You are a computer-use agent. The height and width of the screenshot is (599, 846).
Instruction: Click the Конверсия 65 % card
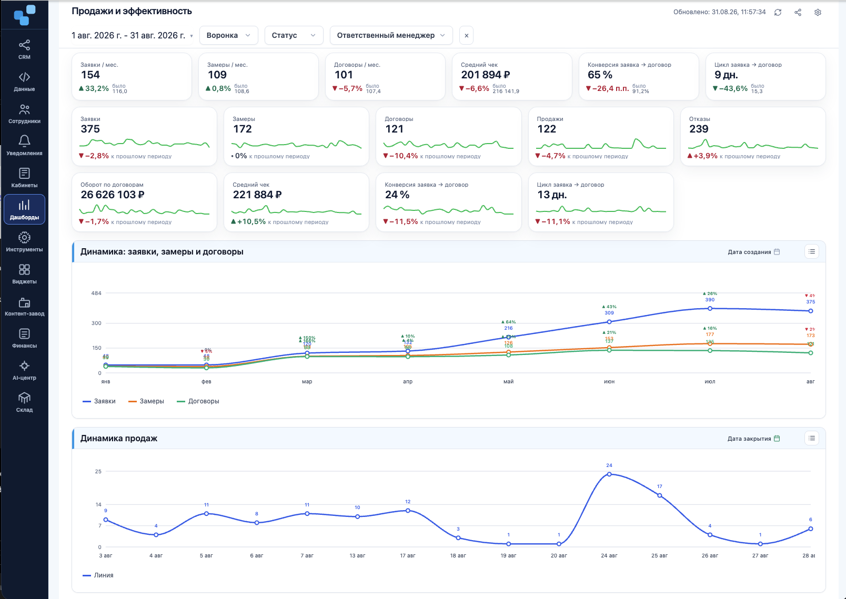coord(639,76)
